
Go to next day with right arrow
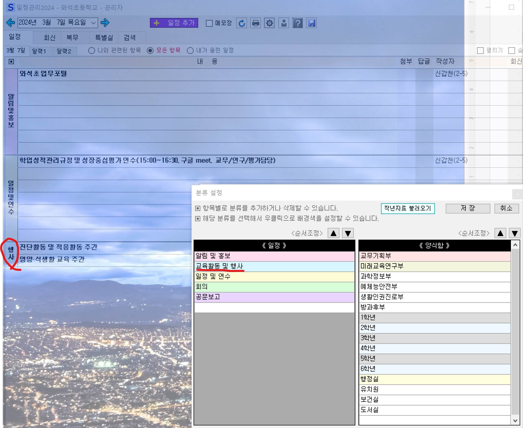tap(105, 23)
